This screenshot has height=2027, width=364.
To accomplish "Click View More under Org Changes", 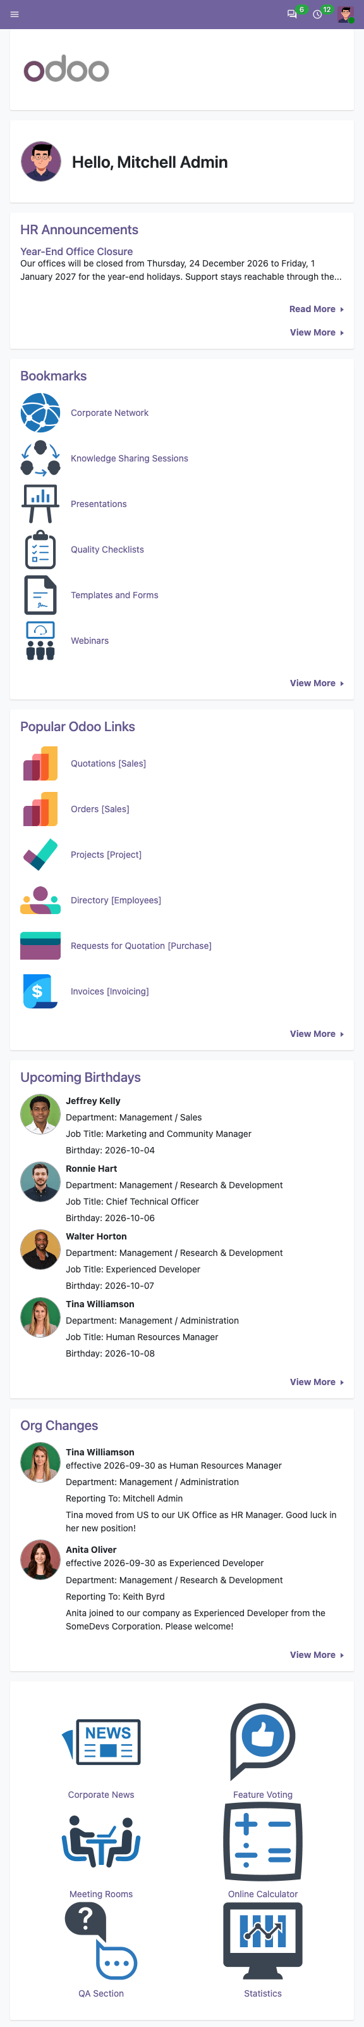I will pyautogui.click(x=317, y=1655).
